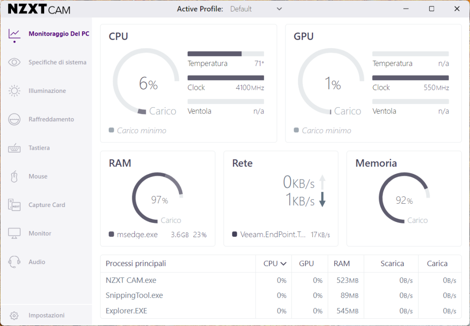This screenshot has height=326, width=470.
Task: Select the NZXT CAM.exe process row
Action: (131, 280)
